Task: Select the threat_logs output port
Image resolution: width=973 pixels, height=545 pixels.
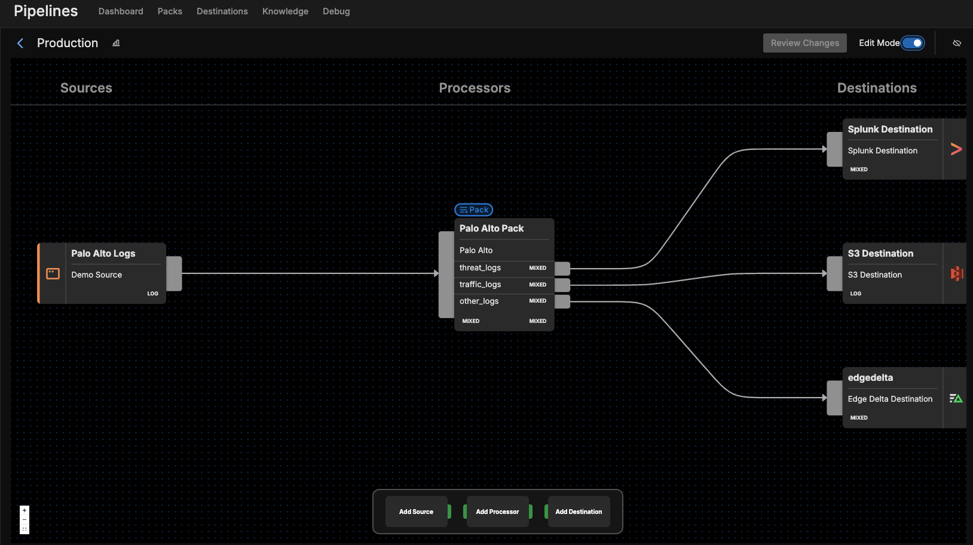Action: (x=562, y=268)
